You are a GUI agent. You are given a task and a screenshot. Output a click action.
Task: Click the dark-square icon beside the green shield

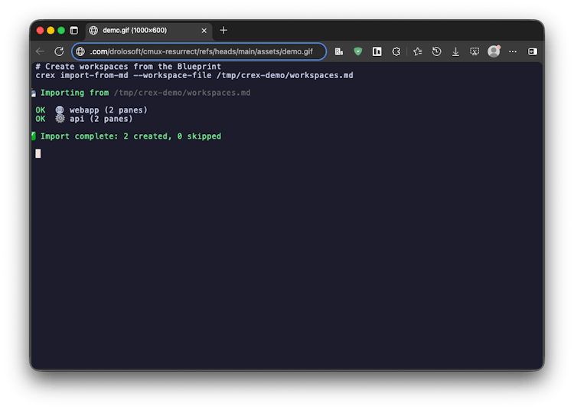pos(377,51)
